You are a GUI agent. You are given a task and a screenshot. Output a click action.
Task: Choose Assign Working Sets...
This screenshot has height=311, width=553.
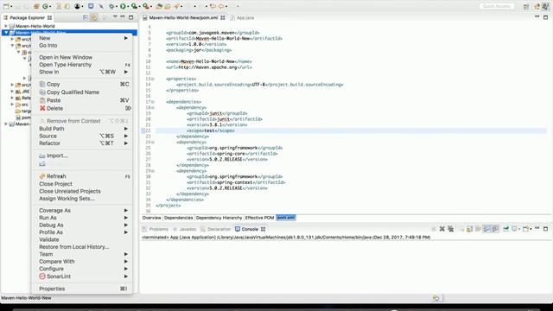pos(82,199)
